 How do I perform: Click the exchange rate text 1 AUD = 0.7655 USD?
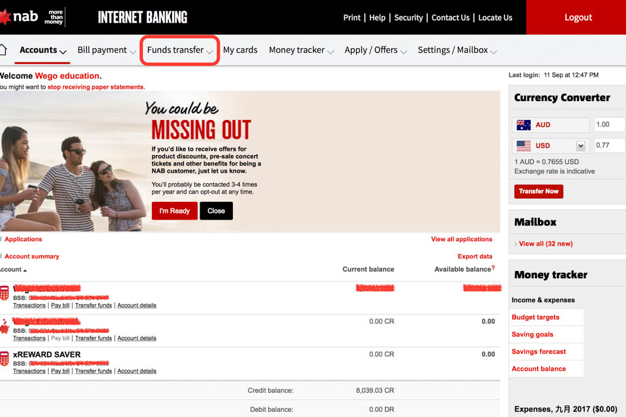[x=546, y=162]
